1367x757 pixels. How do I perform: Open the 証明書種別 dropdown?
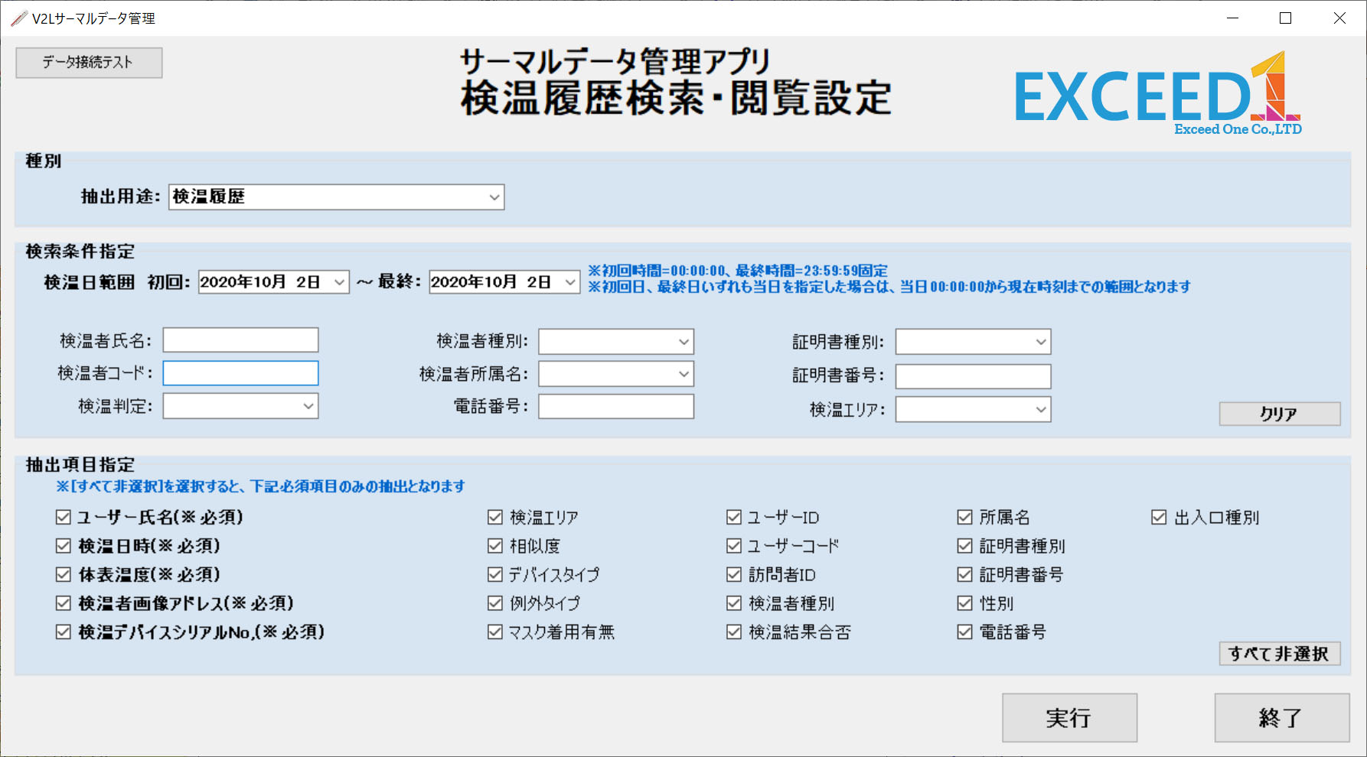point(1040,342)
